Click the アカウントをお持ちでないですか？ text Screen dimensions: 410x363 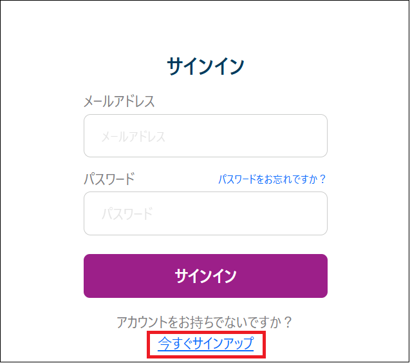[x=205, y=322]
